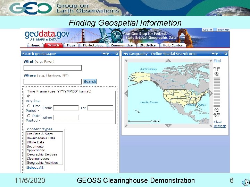Pan map northwest with corner arrow

click(126, 61)
